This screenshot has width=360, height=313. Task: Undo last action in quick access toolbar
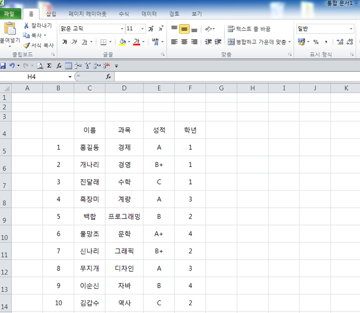click(12, 66)
